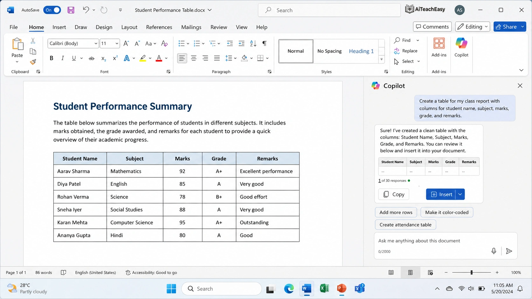Open the font size dropdown showing 11
The image size is (532, 299).
pos(117,44)
